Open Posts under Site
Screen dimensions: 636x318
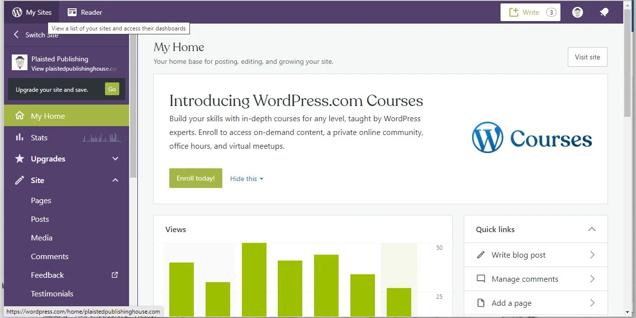point(40,219)
